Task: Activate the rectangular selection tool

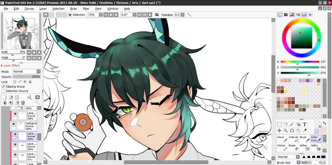Action: [279, 124]
